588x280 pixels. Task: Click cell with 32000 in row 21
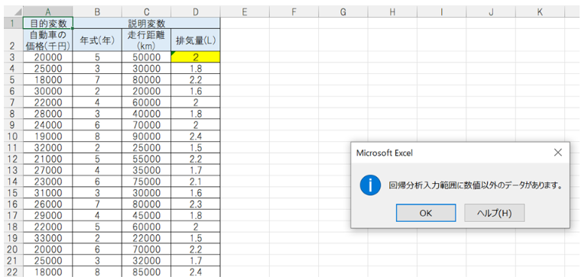[x=146, y=260]
